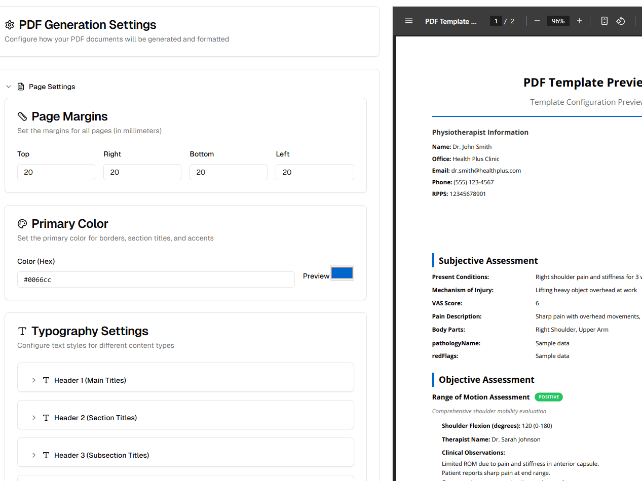Click the page number box in the PDF toolbar
The height and width of the screenshot is (481, 642).
click(x=496, y=21)
